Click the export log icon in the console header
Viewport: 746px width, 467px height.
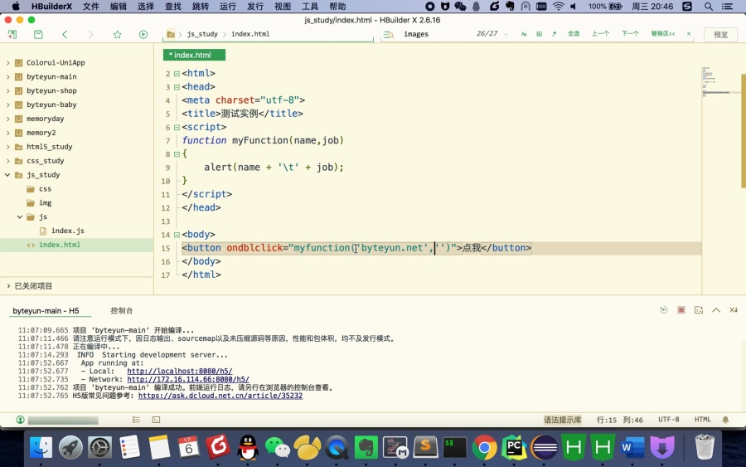coord(699,310)
